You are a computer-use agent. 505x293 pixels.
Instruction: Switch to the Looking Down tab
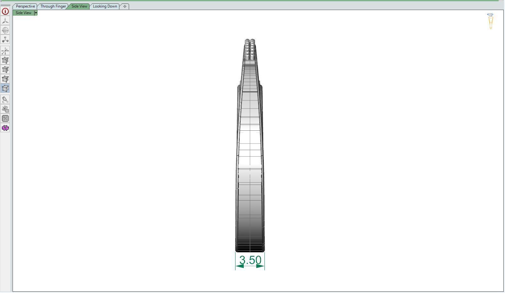[105, 6]
